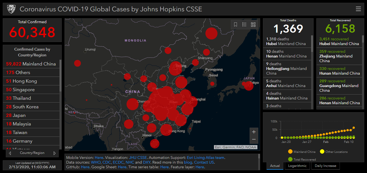This screenshot has height=173, width=367.
Task: Toggle Other Locations legend series
Action: (x=334, y=152)
